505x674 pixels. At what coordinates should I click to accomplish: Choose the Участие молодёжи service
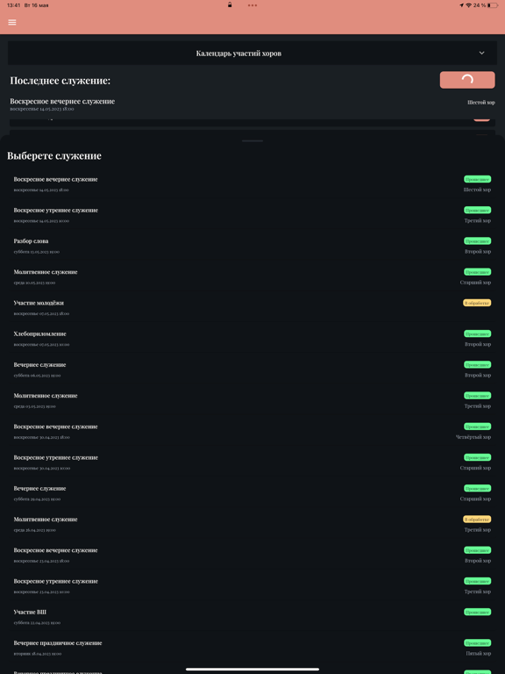point(252,307)
